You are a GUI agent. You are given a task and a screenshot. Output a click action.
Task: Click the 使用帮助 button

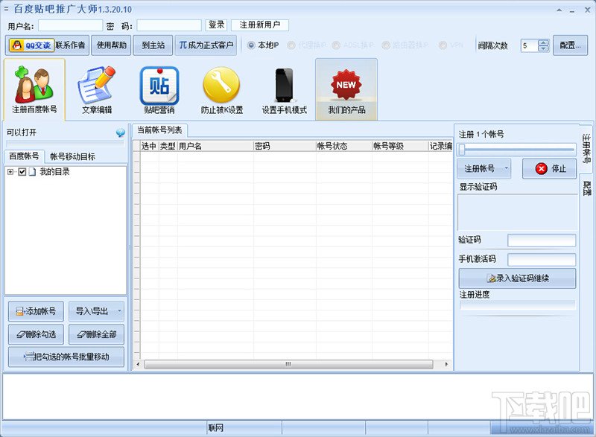coord(111,45)
